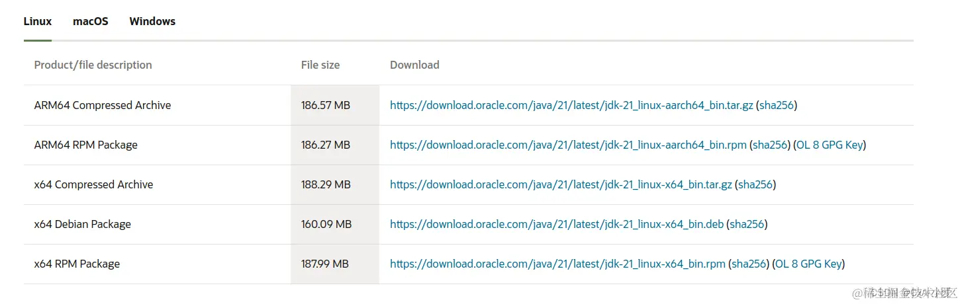Download the x64 Debian Package deb link
This screenshot has height=304, width=962.
tap(557, 224)
